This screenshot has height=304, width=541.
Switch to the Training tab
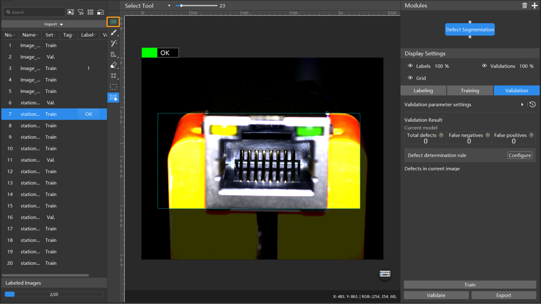470,91
